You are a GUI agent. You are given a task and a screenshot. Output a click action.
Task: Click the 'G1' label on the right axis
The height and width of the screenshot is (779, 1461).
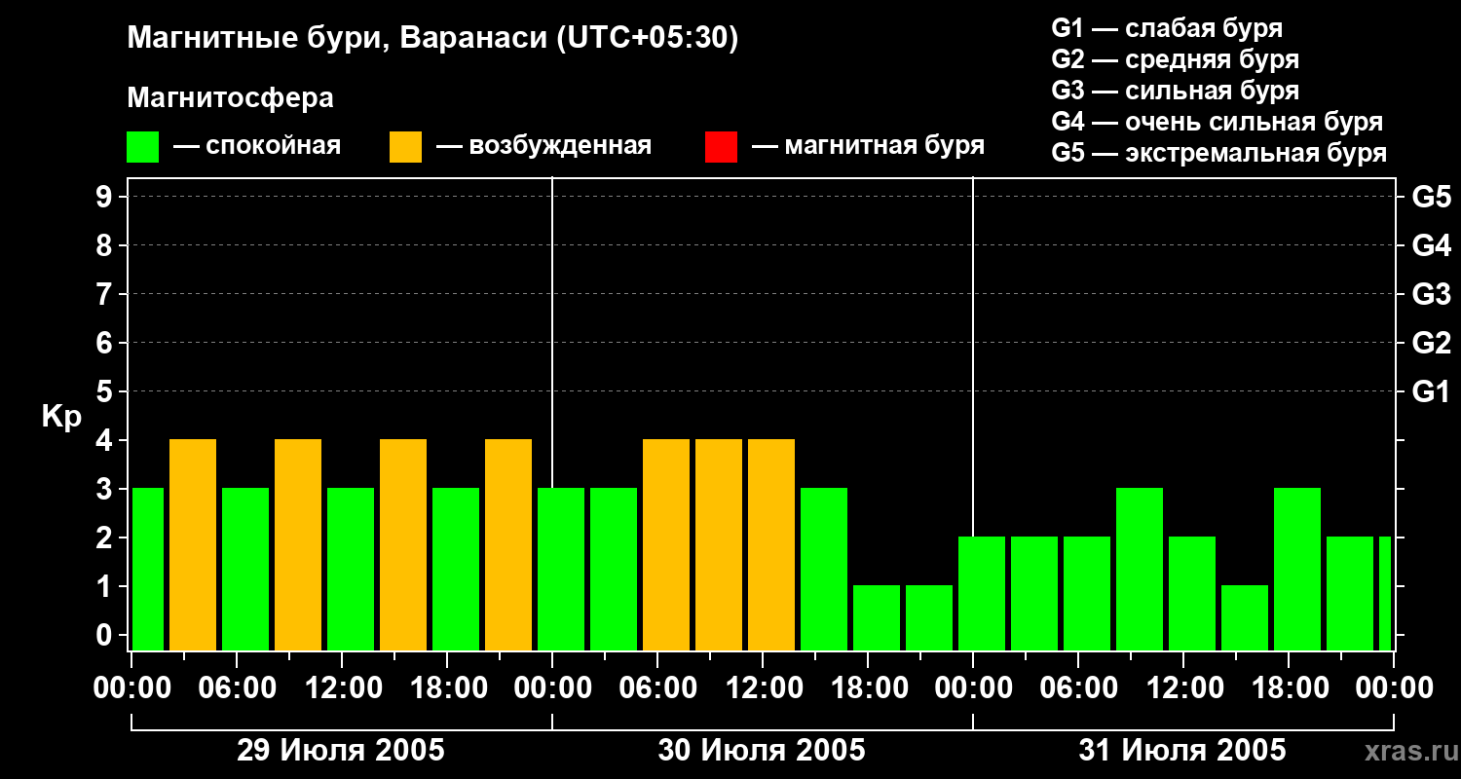click(x=1431, y=391)
